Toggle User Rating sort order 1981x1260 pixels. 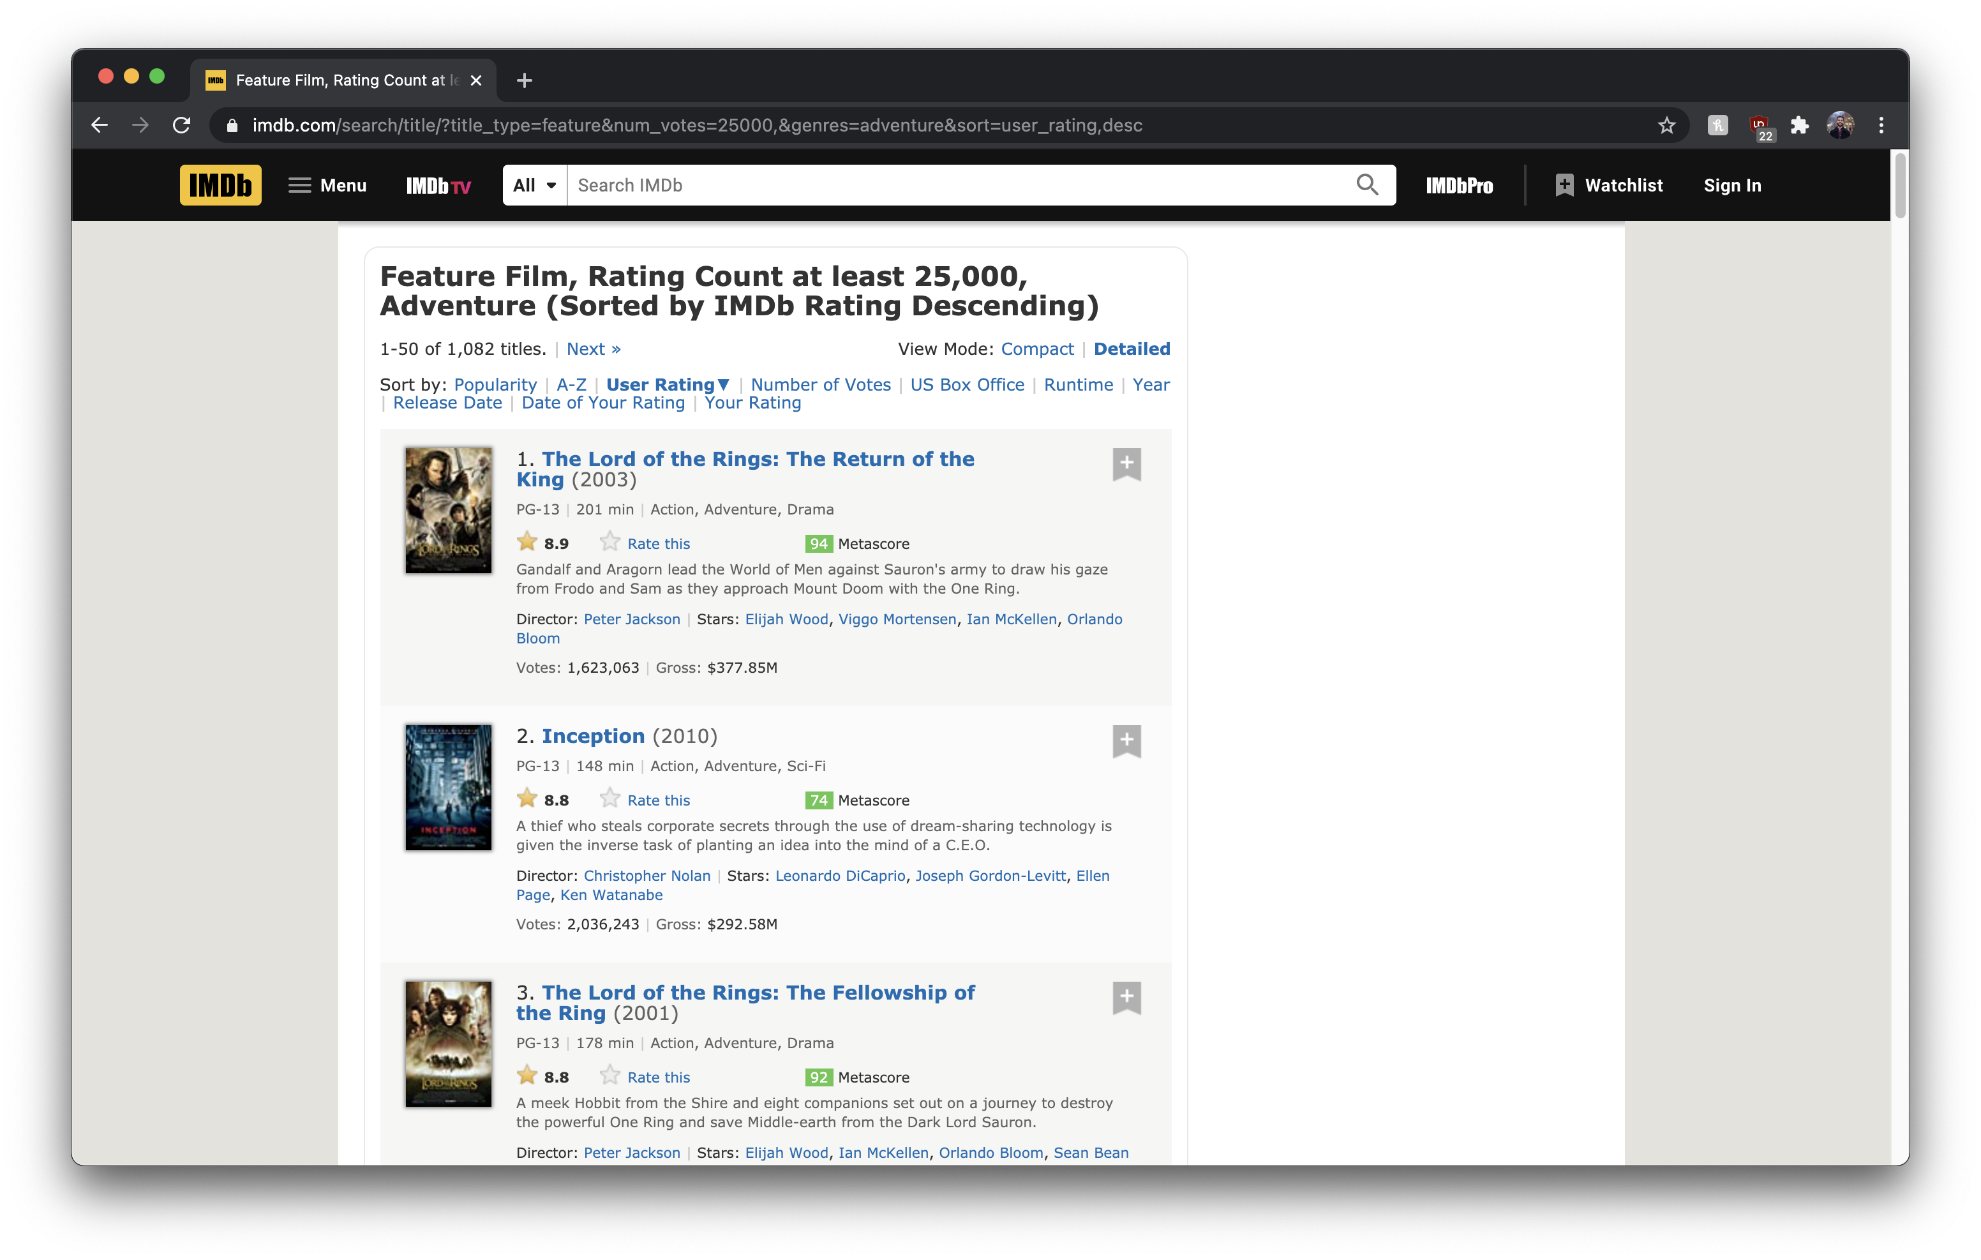click(667, 384)
